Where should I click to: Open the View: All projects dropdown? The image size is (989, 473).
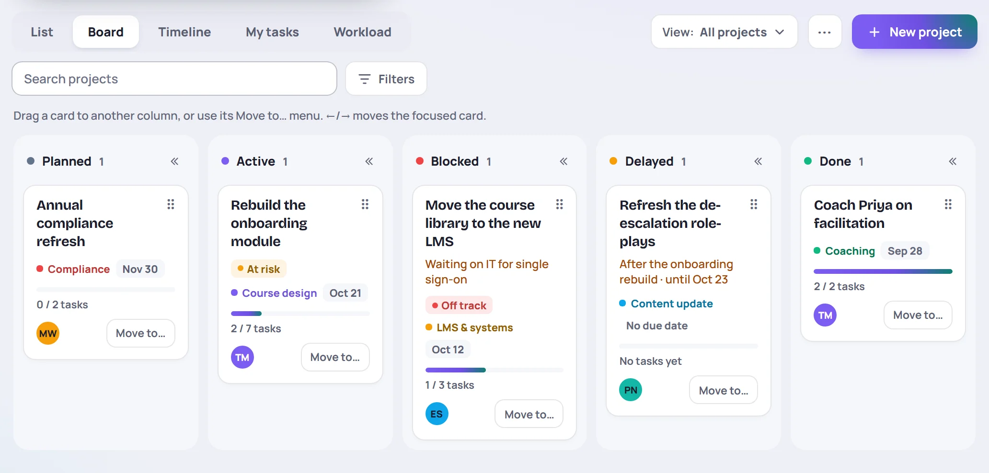724,32
